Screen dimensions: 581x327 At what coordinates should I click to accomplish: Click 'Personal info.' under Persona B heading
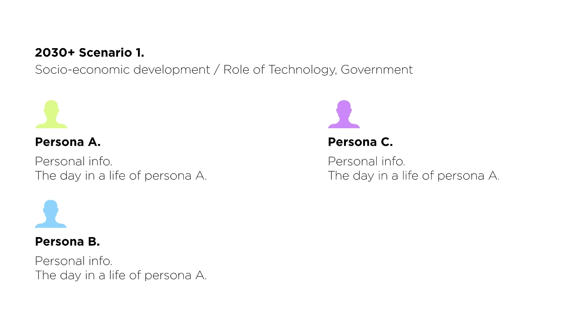click(x=74, y=261)
